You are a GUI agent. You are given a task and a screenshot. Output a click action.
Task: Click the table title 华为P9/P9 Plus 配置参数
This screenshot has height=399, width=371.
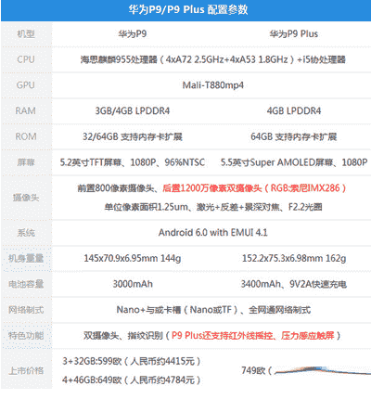coord(188,9)
